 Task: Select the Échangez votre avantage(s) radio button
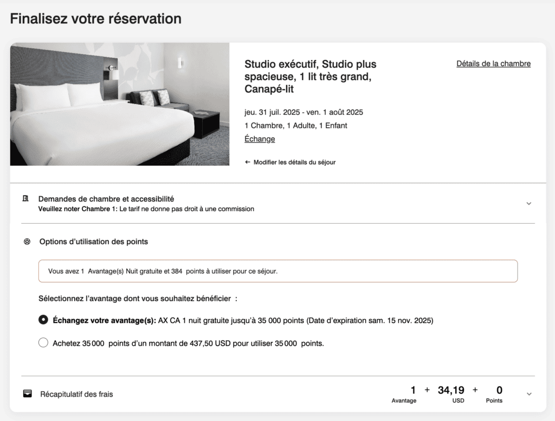pyautogui.click(x=43, y=320)
